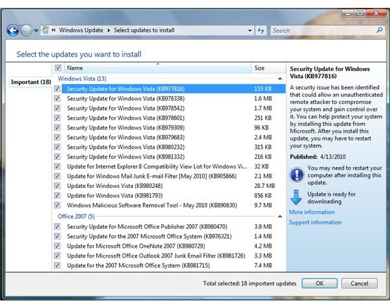The height and width of the screenshot is (303, 390).
Task: Uncheck Office Publisher 2007 security update
Action: [x=57, y=227]
